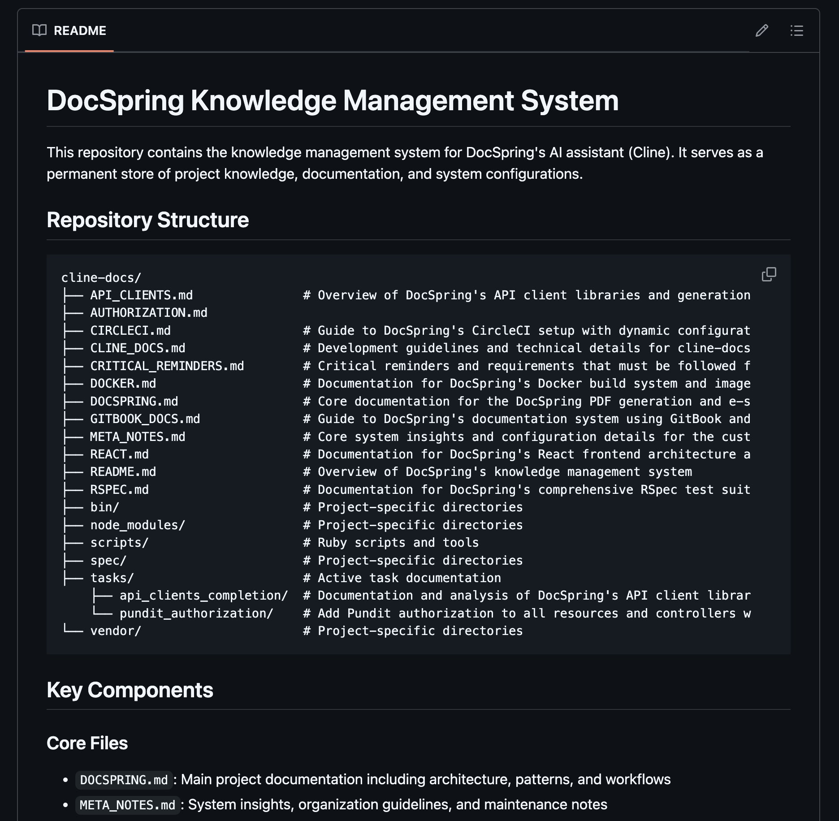Click CLINE_DOCS.md in the tree listing
Viewport: 839px width, 821px height.
pyautogui.click(x=138, y=348)
